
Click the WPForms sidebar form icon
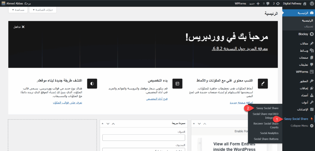(x=312, y=72)
